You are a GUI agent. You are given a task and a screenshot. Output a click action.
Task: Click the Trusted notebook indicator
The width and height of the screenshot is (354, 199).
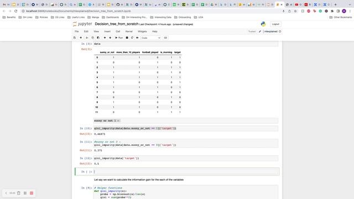click(252, 32)
